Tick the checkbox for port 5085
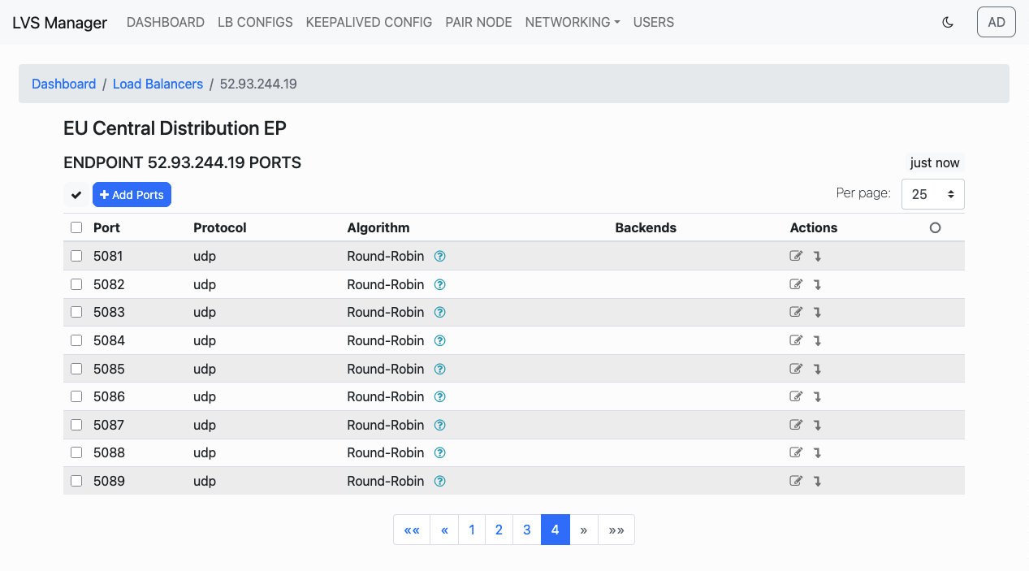This screenshot has height=571, width=1029. [x=76, y=369]
